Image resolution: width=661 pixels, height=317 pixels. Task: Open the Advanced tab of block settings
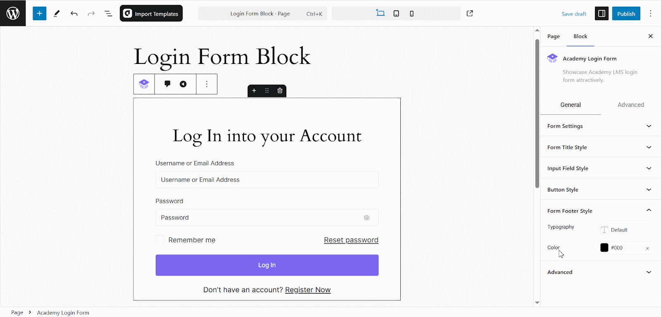point(630,104)
